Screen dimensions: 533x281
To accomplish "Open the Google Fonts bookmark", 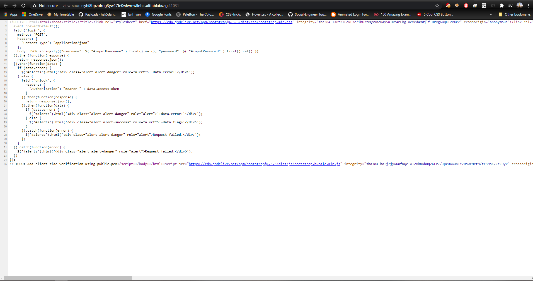I will [x=159, y=14].
